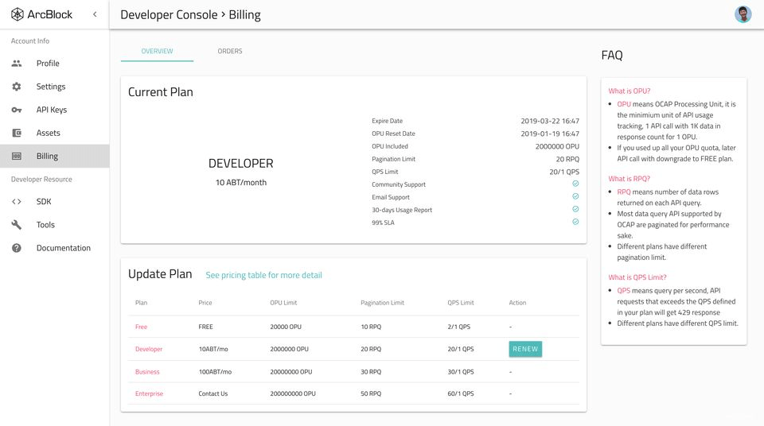The width and height of the screenshot is (764, 426).
Task: Collapse the sidebar with the chevron arrow
Action: [95, 14]
